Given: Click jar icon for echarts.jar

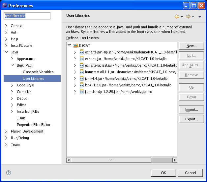Looking at the screenshot, I should [x=82, y=59].
